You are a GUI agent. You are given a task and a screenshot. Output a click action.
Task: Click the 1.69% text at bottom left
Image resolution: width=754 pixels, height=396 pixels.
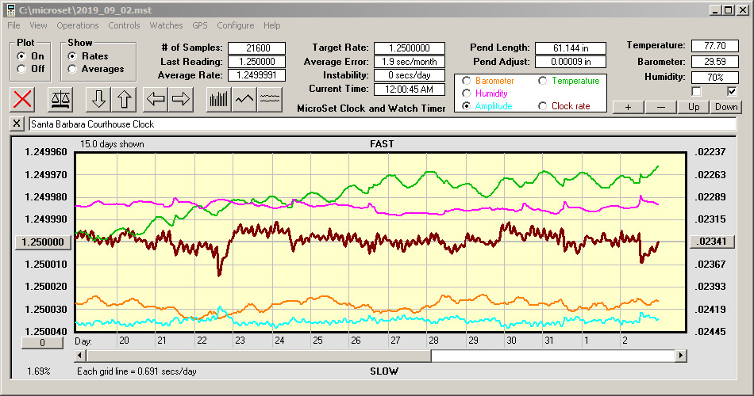pos(38,371)
